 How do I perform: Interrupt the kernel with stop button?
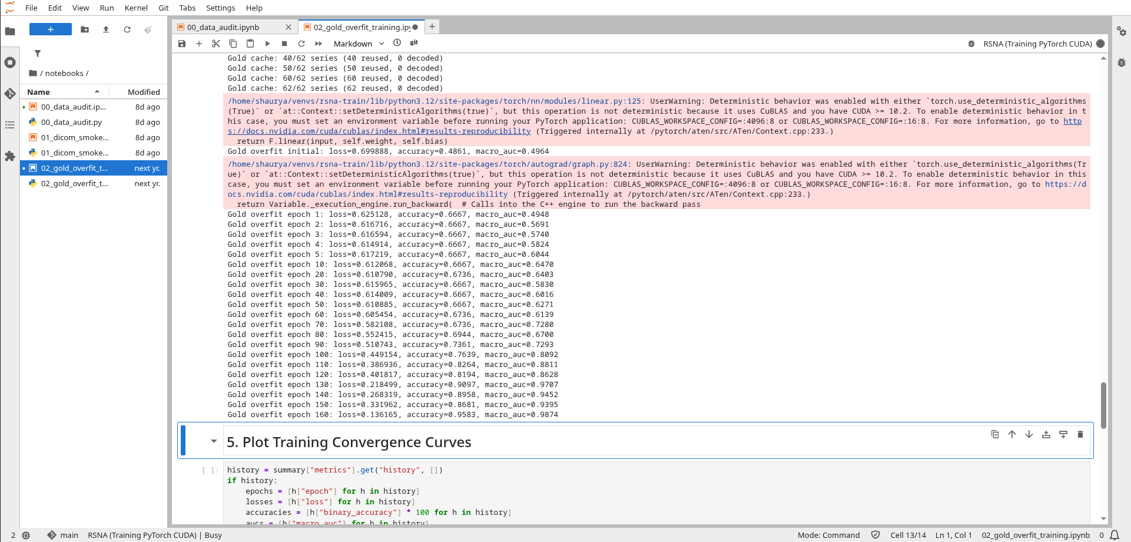point(284,44)
